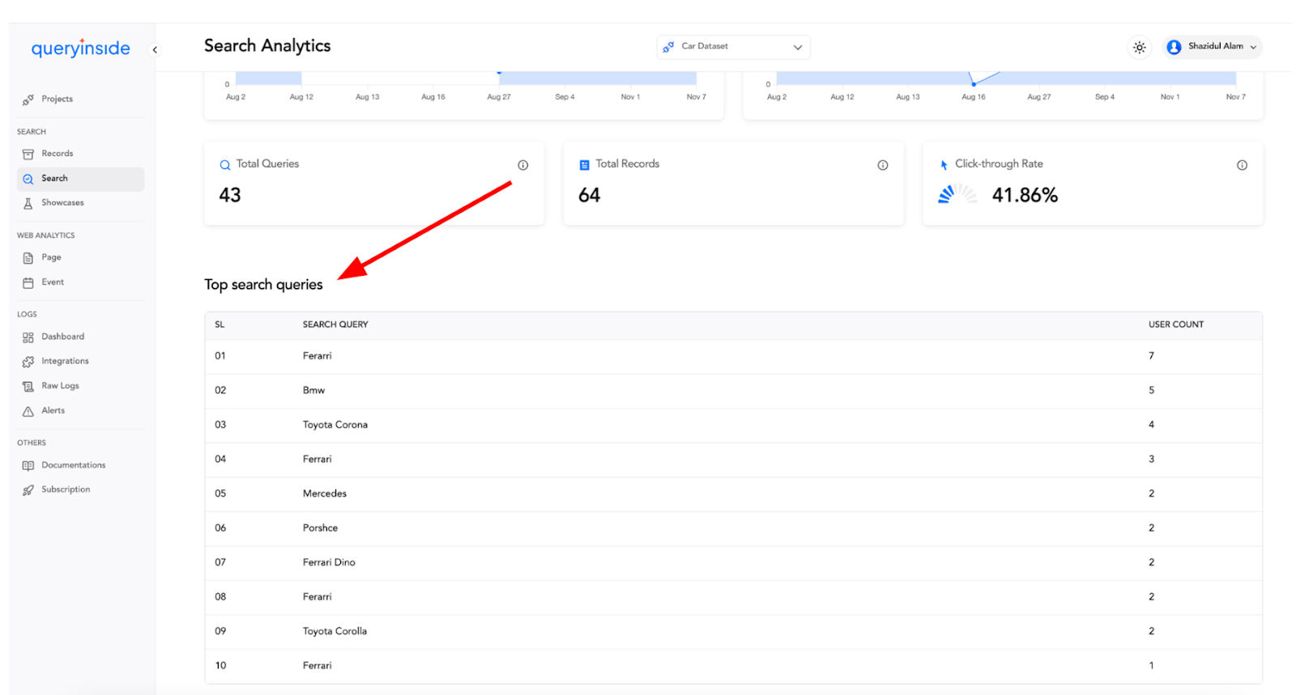Click the Dashboard grid icon
The image size is (1296, 695).
coord(28,337)
